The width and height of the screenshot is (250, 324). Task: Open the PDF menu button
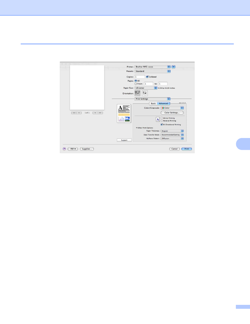click(x=73, y=149)
